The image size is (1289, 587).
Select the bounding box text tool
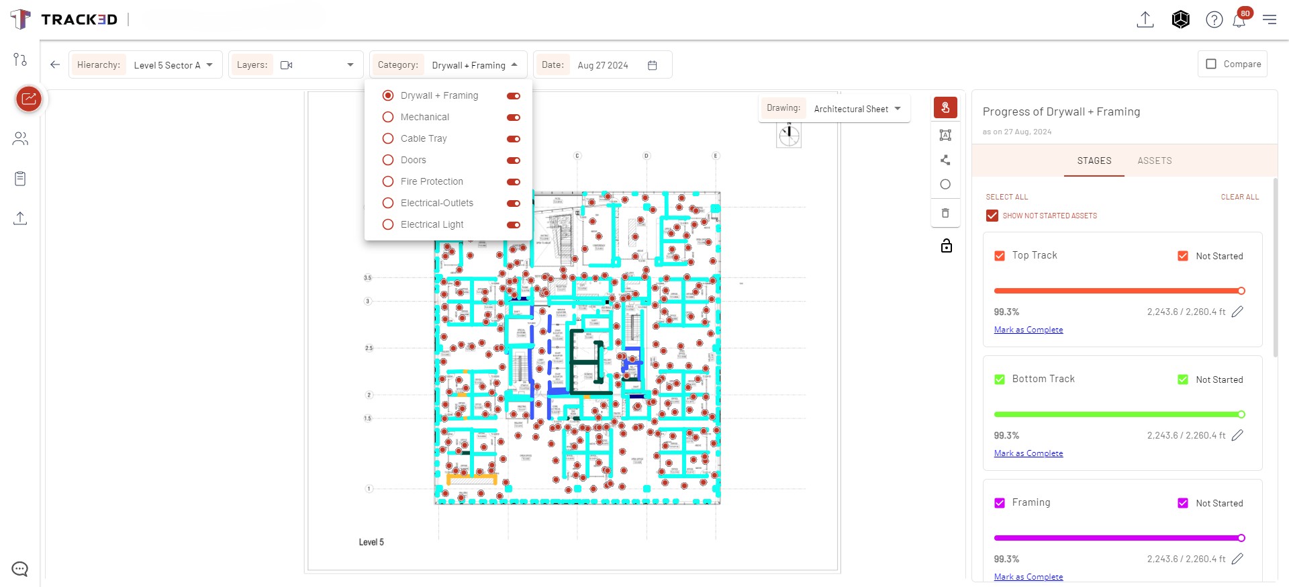[945, 135]
